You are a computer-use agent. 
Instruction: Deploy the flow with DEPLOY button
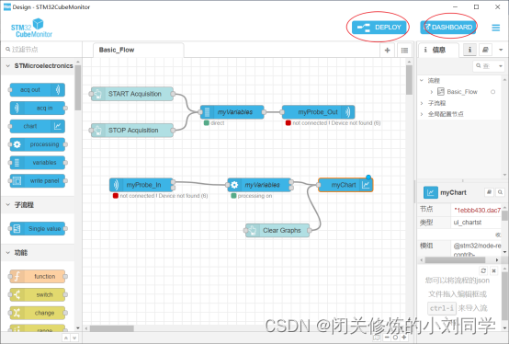(379, 28)
